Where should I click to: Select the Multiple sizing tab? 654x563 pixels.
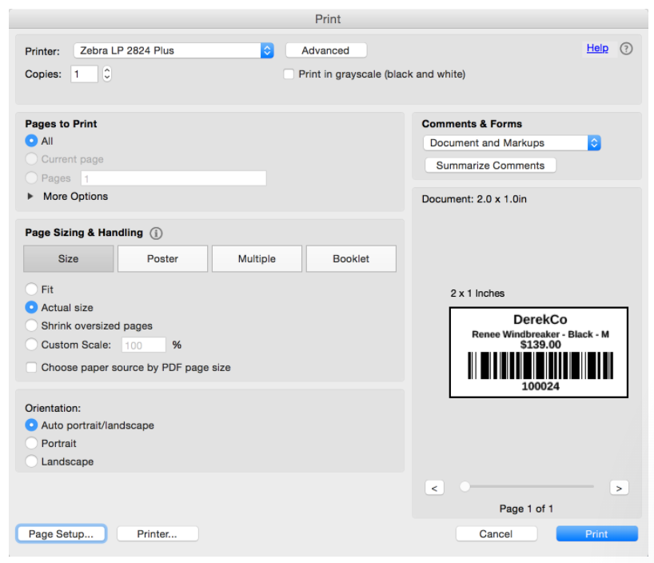click(257, 259)
